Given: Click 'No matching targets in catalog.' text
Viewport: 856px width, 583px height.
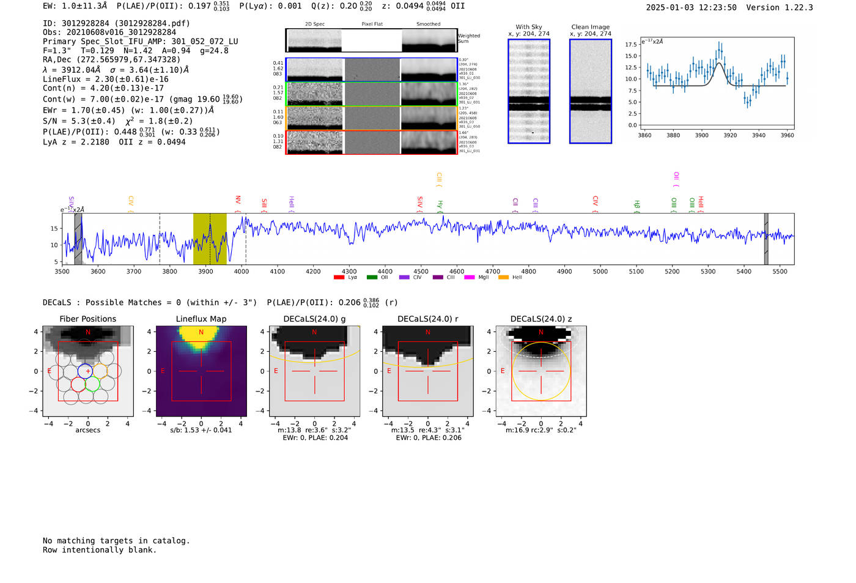Looking at the screenshot, I should 116,540.
